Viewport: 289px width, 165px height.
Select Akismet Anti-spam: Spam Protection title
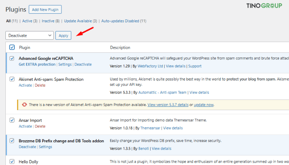(x=51, y=79)
